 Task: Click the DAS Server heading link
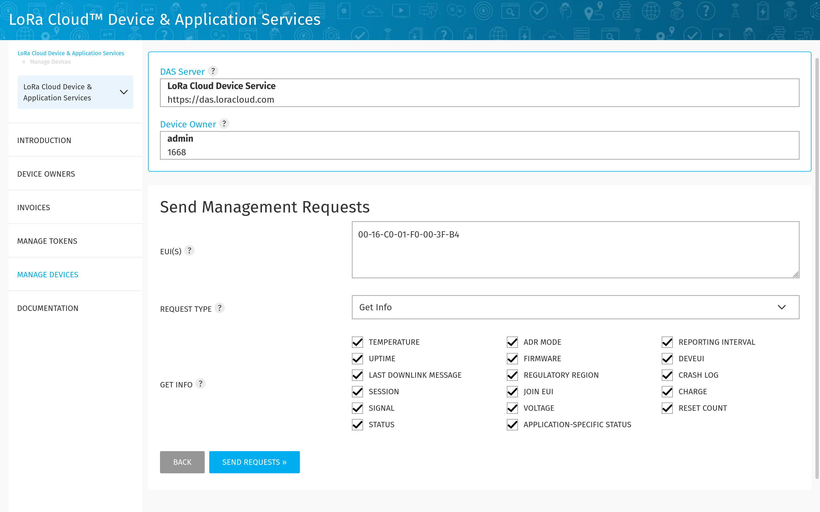(182, 72)
